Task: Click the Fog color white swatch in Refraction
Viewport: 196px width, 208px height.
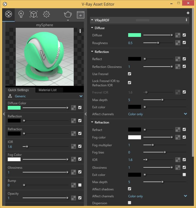Action: click(135, 137)
